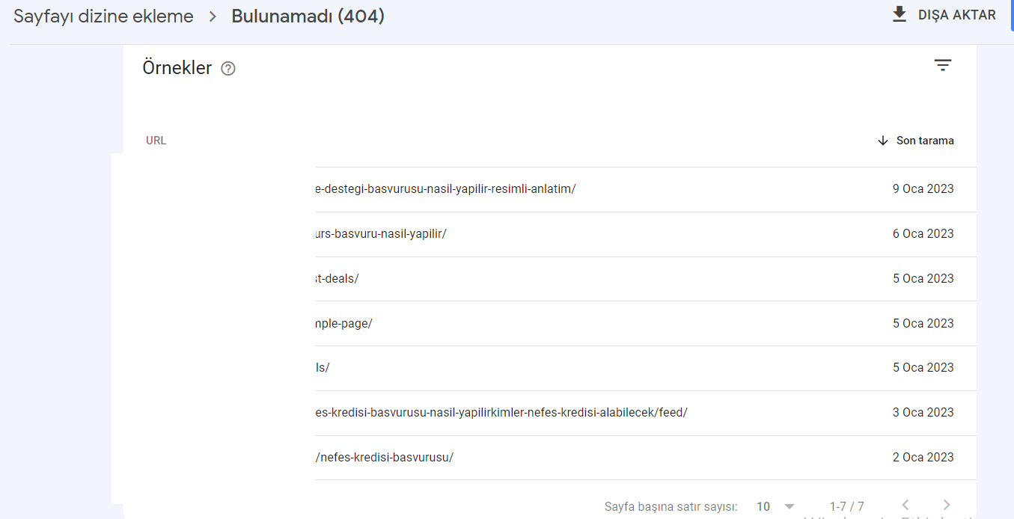Open the resimli-anlatim URL row

tap(550, 189)
